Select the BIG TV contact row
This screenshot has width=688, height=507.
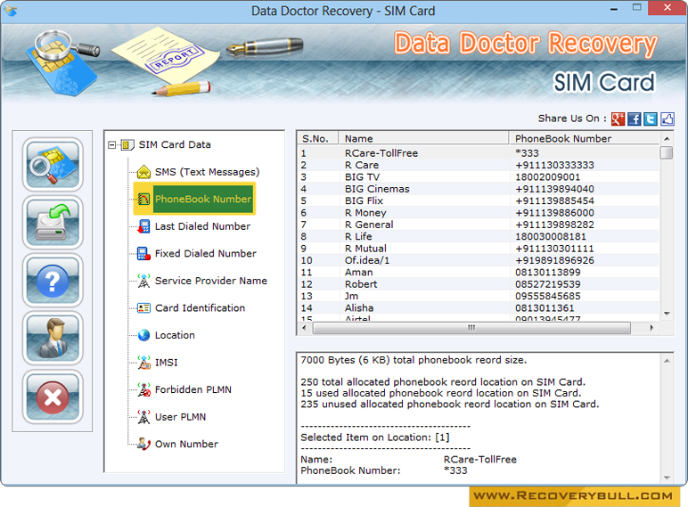[x=479, y=176]
